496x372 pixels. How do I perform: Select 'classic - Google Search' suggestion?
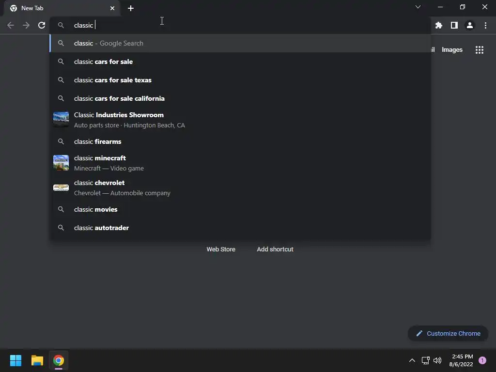240,43
